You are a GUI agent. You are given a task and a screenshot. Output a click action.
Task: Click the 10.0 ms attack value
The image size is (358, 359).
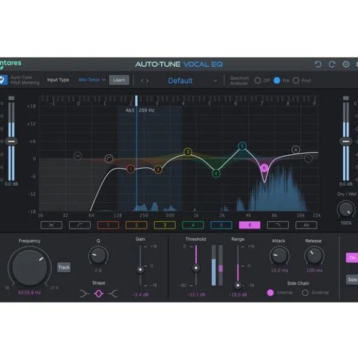279,270
